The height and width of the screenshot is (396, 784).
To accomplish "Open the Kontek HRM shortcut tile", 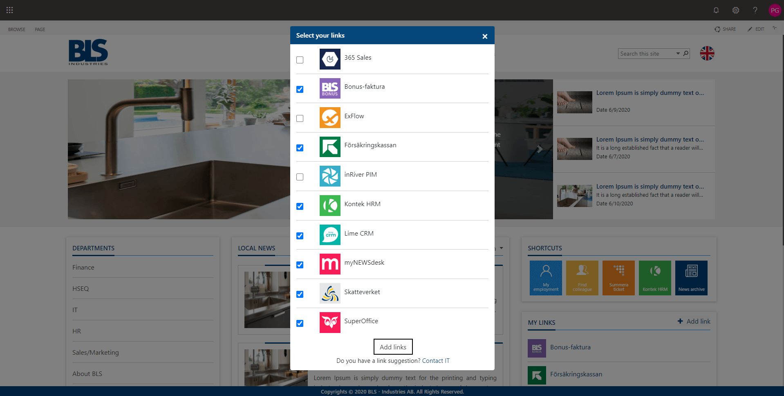I will (655, 278).
